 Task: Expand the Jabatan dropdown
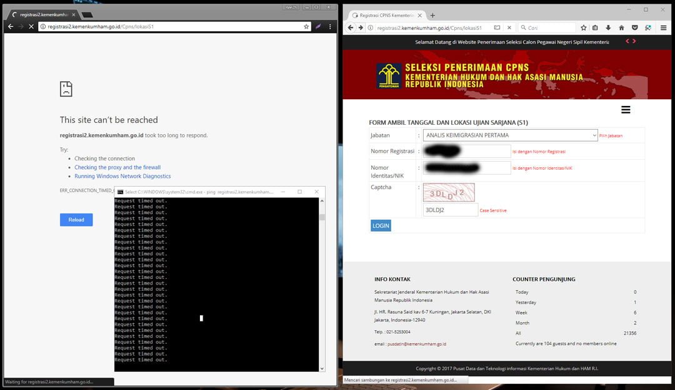(510, 135)
